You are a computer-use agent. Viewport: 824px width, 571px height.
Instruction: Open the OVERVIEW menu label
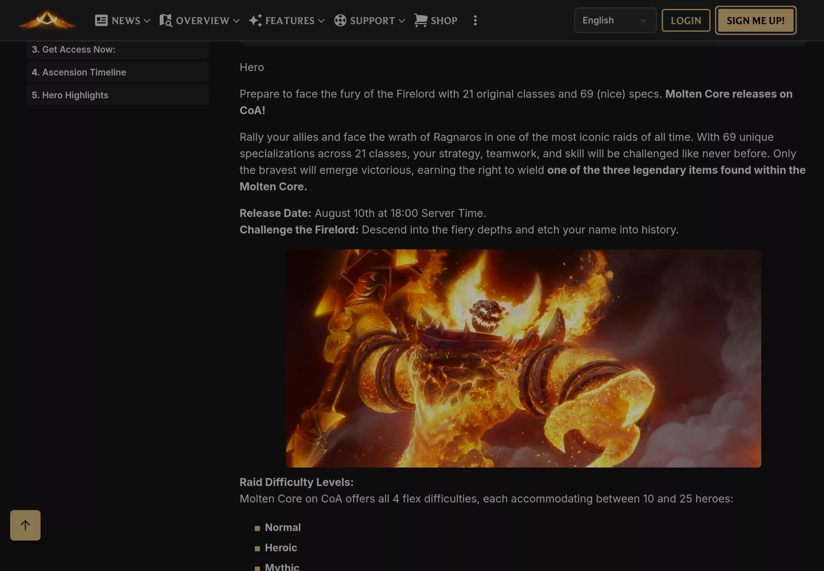pyautogui.click(x=202, y=21)
